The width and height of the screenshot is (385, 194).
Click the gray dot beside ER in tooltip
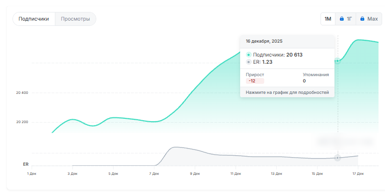pos(248,62)
